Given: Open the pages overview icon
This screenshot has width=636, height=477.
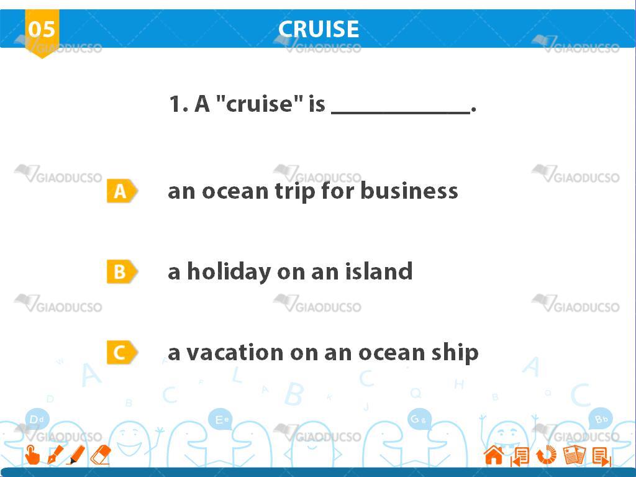Looking at the screenshot, I should (x=574, y=455).
